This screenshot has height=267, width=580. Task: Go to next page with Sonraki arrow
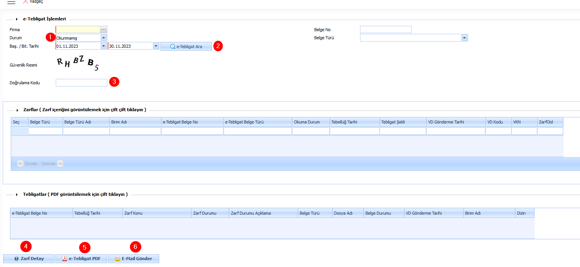tap(60, 164)
